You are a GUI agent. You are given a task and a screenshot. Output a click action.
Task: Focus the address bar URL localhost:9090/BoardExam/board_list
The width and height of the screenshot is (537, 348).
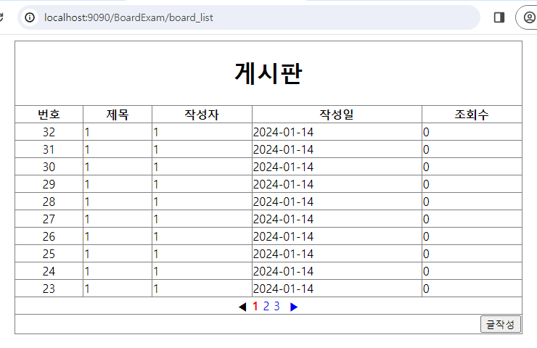click(x=128, y=17)
